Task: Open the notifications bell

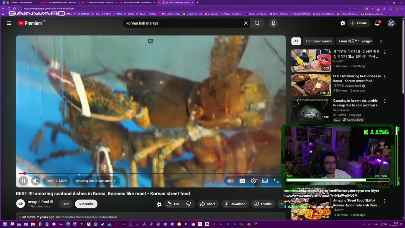Action: coord(377,23)
